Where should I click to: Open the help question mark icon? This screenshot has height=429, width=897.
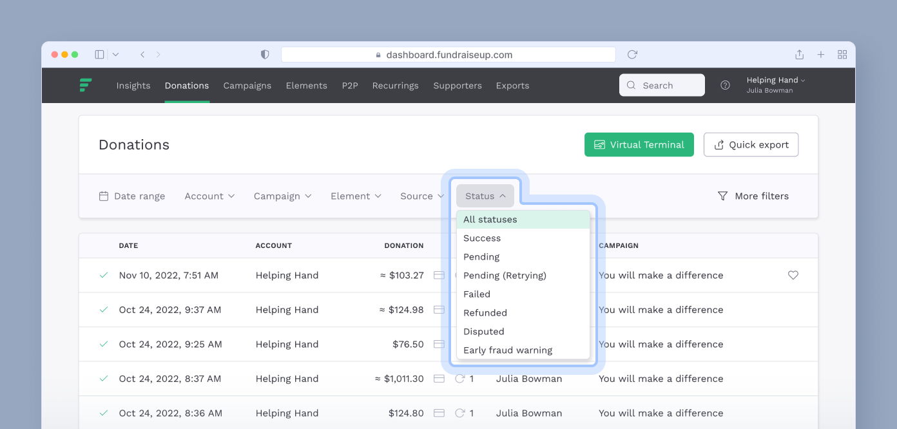(726, 85)
